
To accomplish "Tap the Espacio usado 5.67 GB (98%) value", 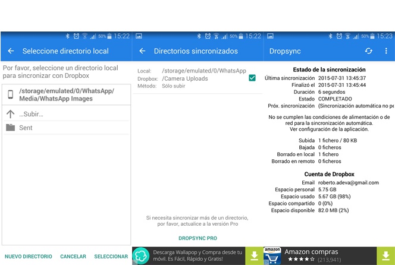I will [x=334, y=197].
